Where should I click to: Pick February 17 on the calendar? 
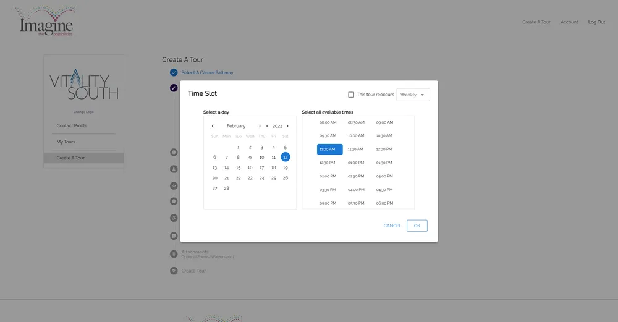(x=261, y=167)
